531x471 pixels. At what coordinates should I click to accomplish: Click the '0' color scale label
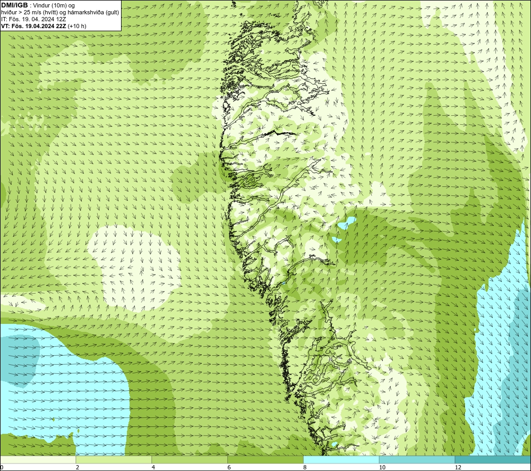[x=2, y=468]
